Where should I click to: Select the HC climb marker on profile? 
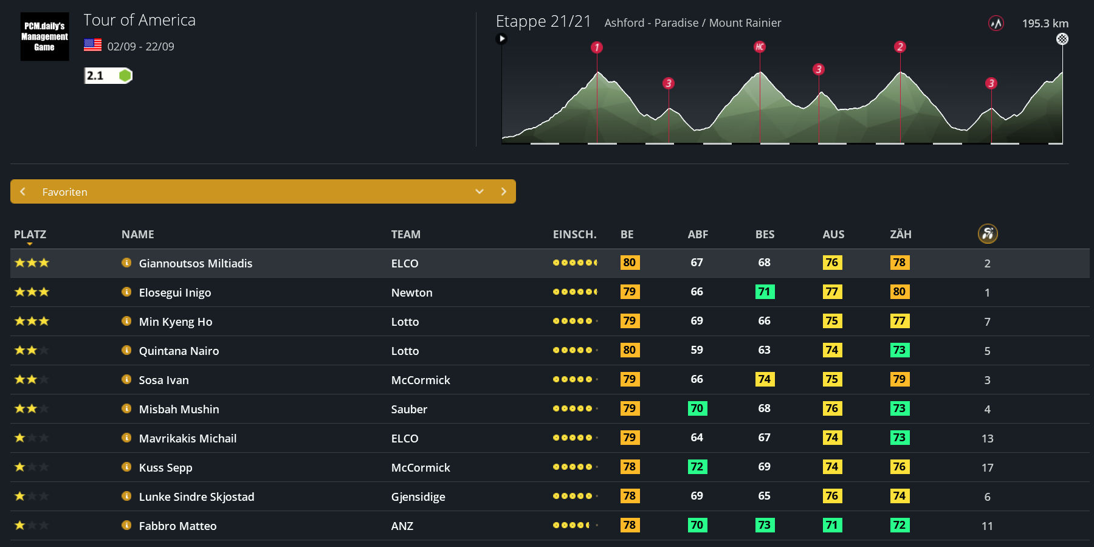coord(759,47)
